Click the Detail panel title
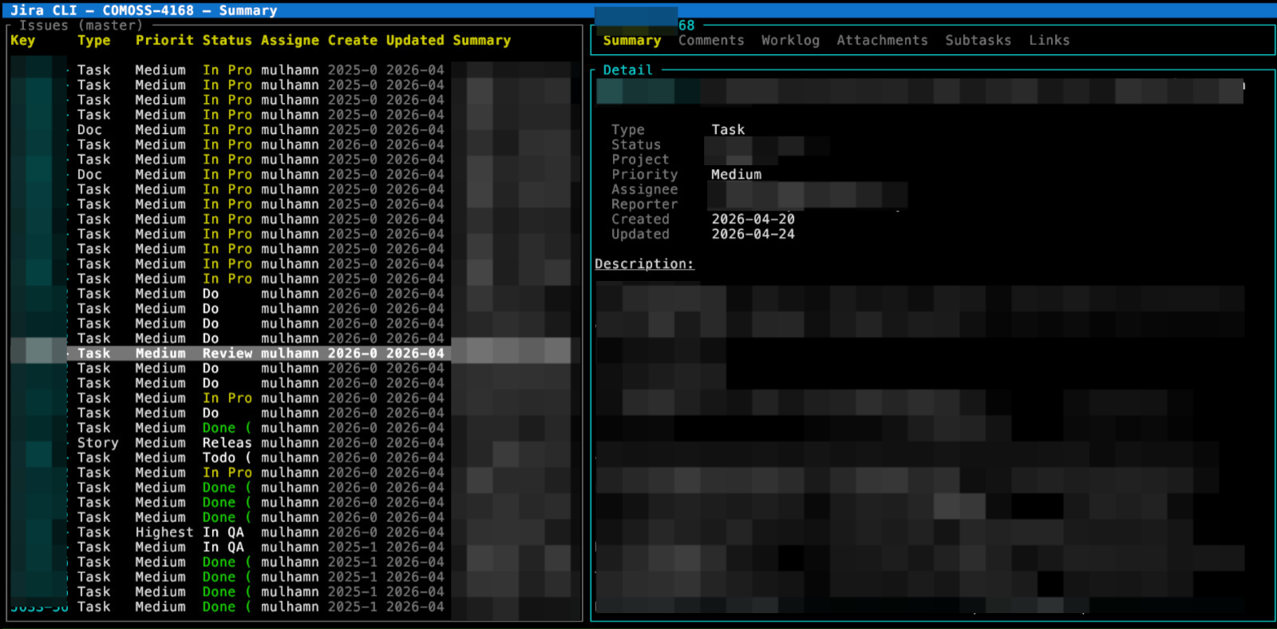The width and height of the screenshot is (1277, 629). click(627, 69)
